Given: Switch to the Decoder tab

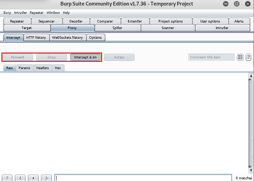Looking at the screenshot, I should click(76, 21).
